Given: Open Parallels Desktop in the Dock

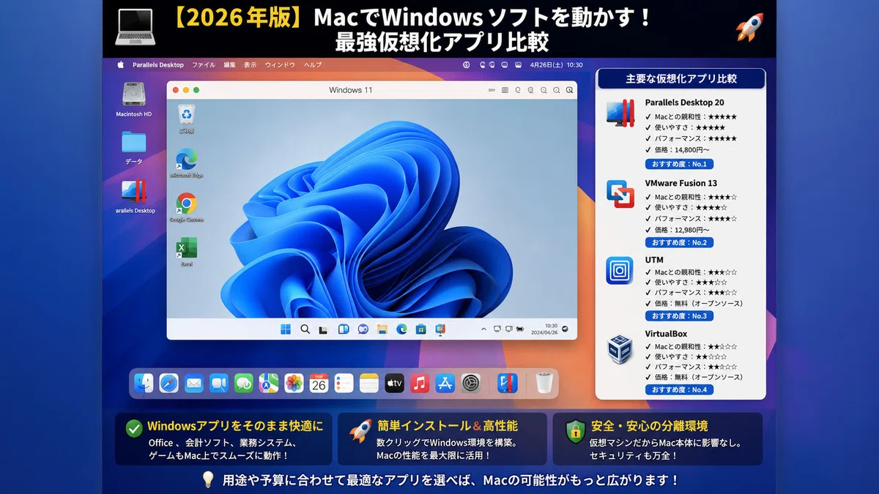Looking at the screenshot, I should point(508,383).
